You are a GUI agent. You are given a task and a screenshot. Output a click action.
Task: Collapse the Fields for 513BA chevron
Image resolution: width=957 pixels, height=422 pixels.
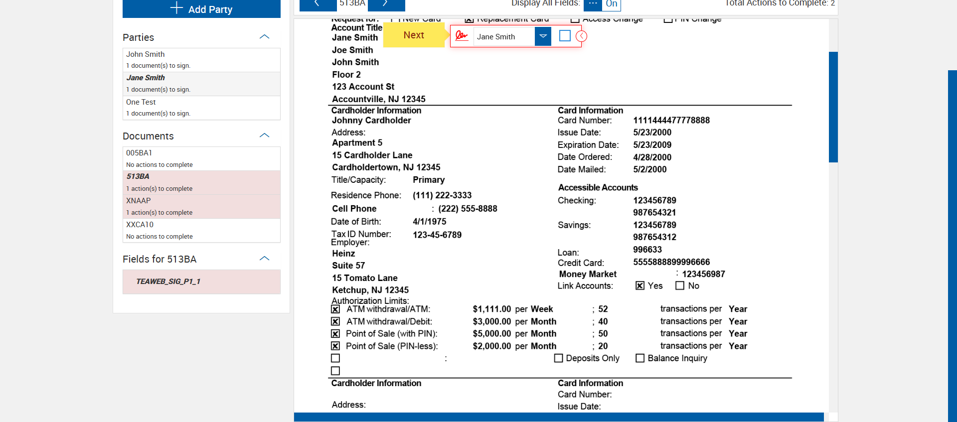click(x=265, y=259)
